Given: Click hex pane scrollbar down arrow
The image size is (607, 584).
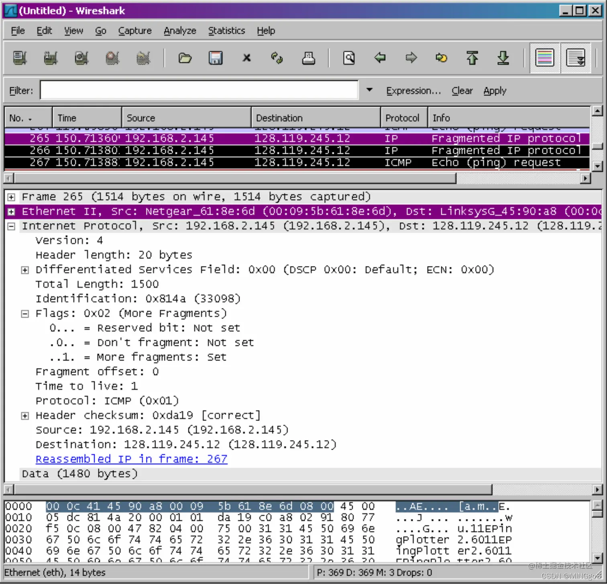Looking at the screenshot, I should tap(597, 558).
